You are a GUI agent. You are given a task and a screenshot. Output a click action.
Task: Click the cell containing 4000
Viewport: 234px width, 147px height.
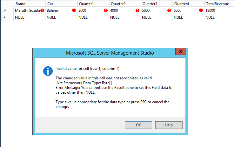(x=125, y=10)
